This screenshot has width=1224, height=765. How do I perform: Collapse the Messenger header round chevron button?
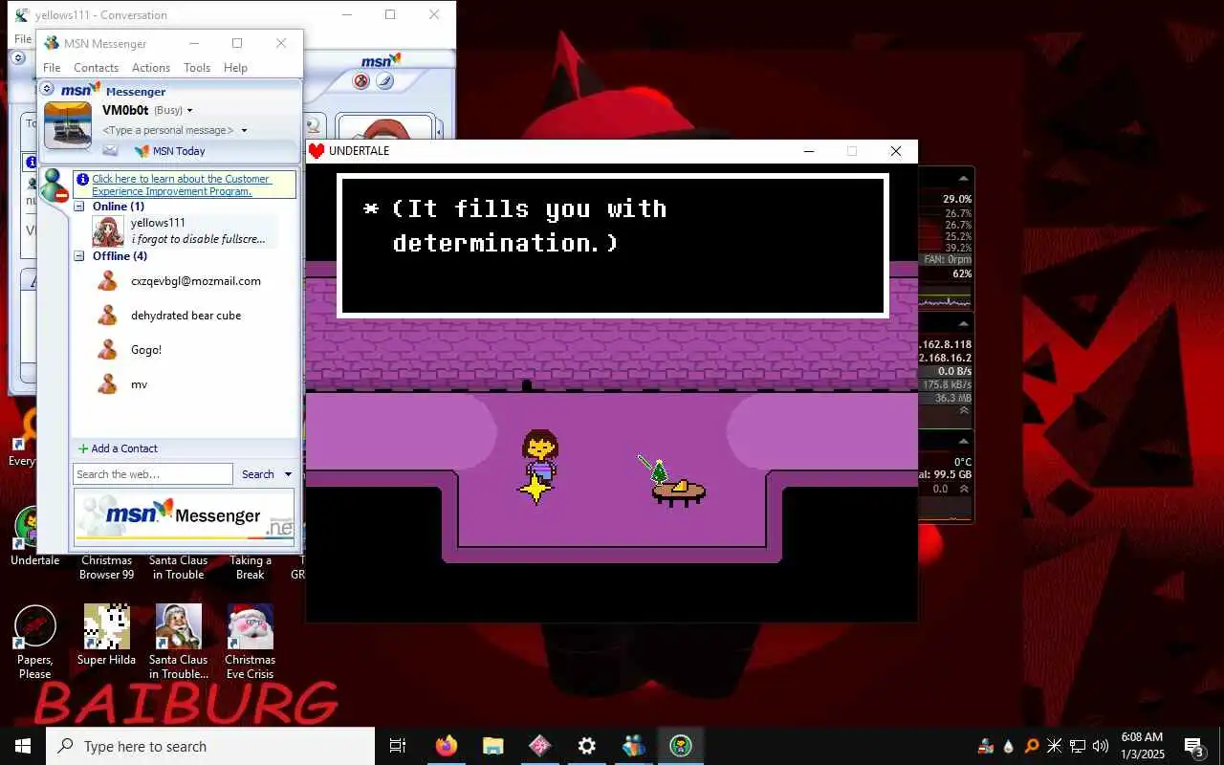(47, 88)
